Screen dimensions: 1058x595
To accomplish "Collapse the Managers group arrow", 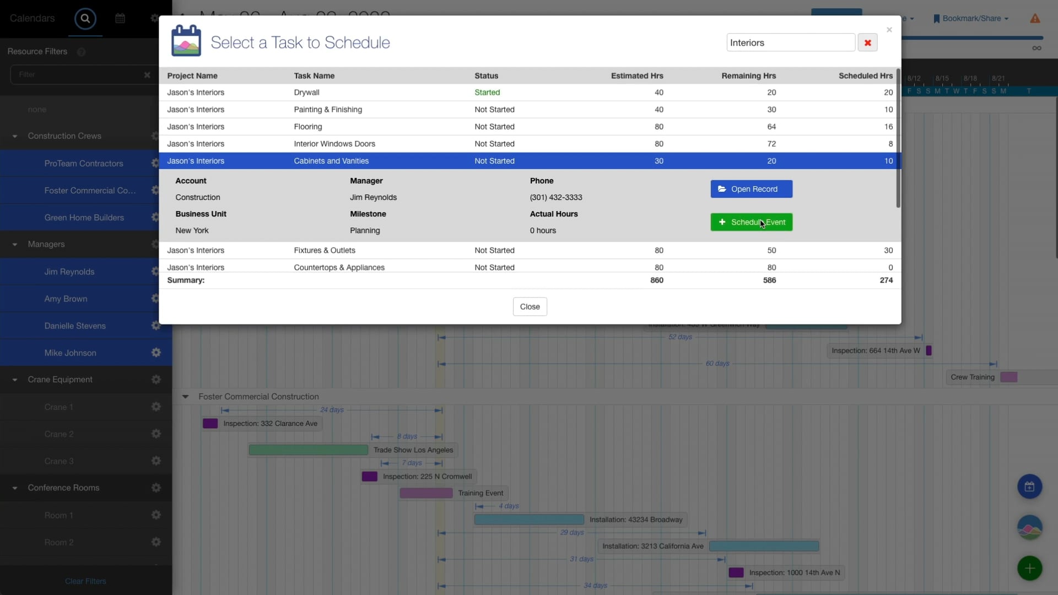I will click(x=15, y=245).
